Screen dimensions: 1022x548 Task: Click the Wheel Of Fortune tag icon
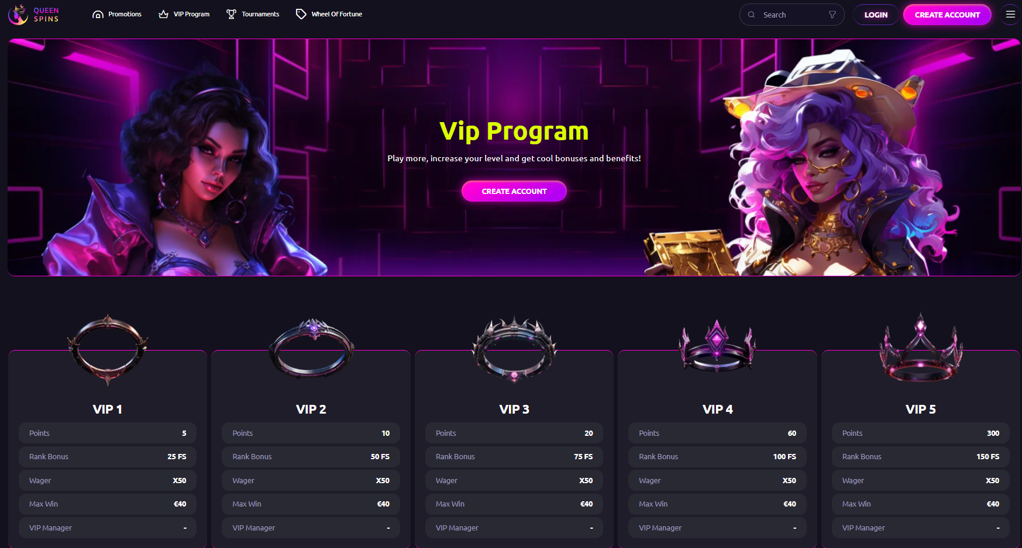point(301,14)
